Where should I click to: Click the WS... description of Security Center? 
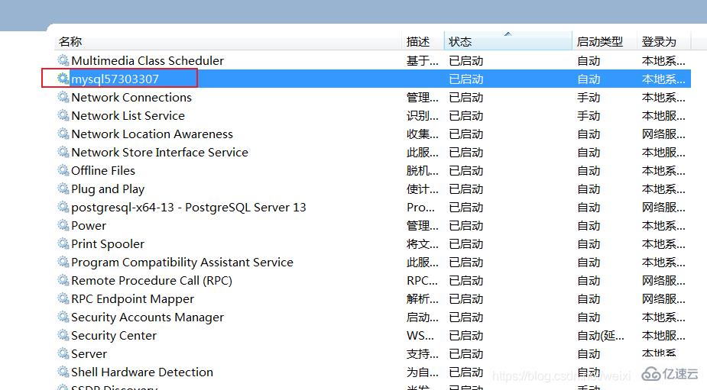click(420, 336)
